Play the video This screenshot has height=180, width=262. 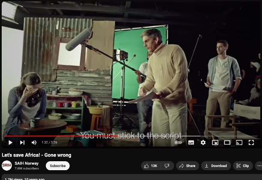(10, 142)
